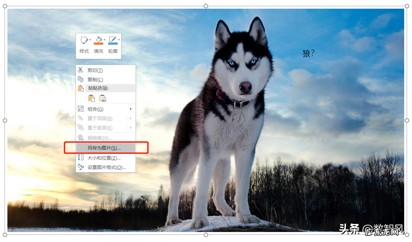Expand the 置于底层 submenu arrow
The width and height of the screenshot is (412, 242).
[x=130, y=127]
